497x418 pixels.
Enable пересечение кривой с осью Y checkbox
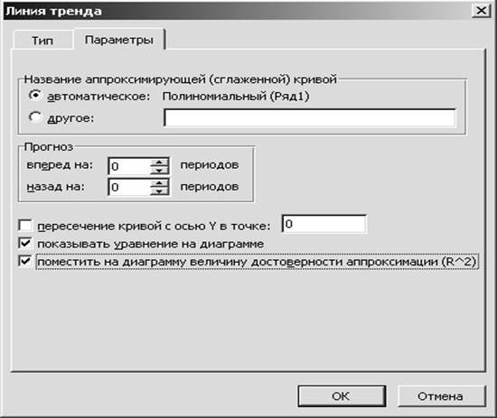25,226
